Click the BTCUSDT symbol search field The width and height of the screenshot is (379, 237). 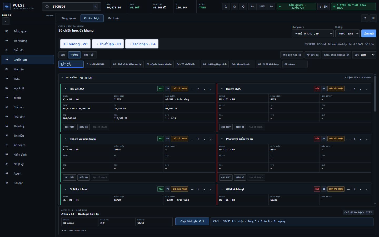click(72, 7)
